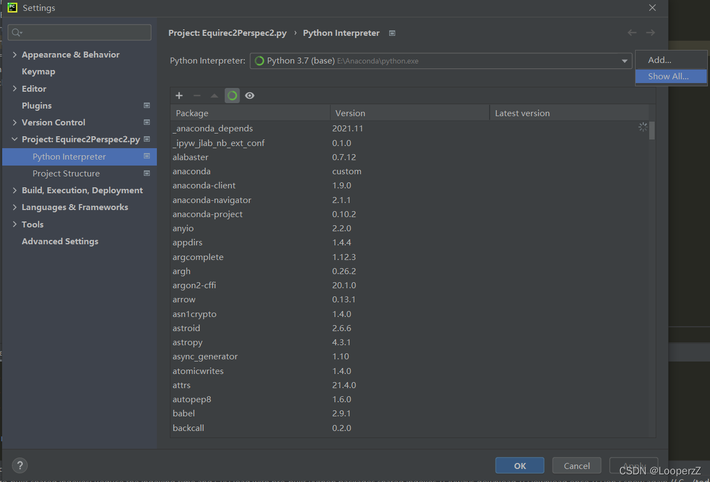The width and height of the screenshot is (710, 482).
Task: Click the custom version cell for anaconda
Action: (347, 172)
